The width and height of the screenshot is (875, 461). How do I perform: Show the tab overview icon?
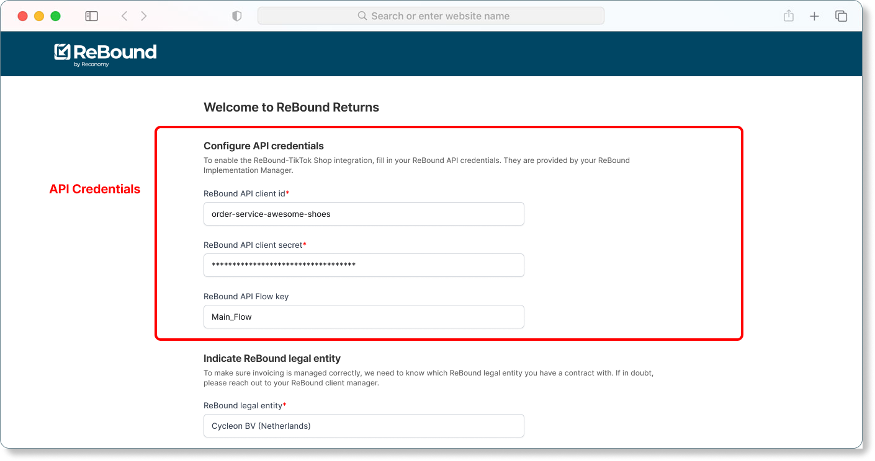coord(841,16)
